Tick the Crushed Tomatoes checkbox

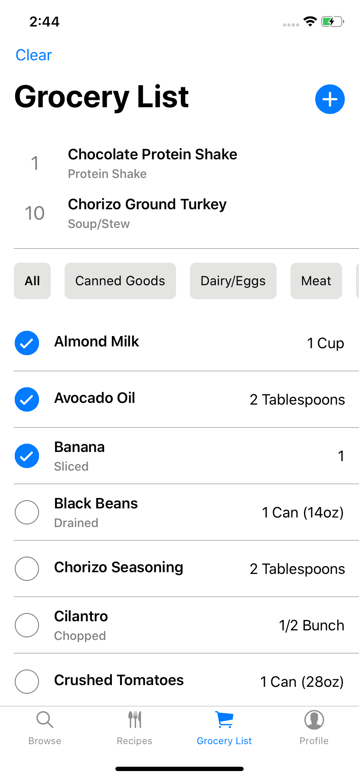(x=27, y=682)
